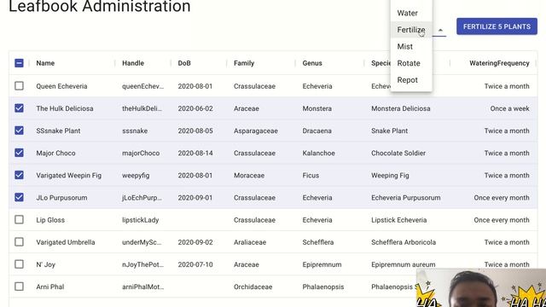The width and height of the screenshot is (546, 307).
Task: Collapse the action dropdown arrow
Action: point(440,31)
